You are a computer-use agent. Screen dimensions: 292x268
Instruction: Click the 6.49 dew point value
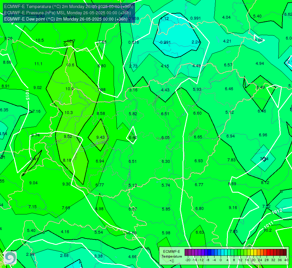[260, 87]
